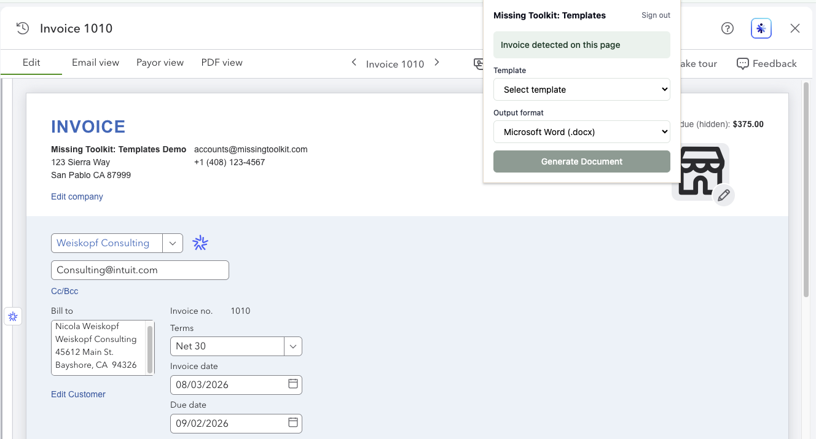Click Sign out in toolkit popup
The width and height of the screenshot is (816, 439).
click(x=656, y=15)
